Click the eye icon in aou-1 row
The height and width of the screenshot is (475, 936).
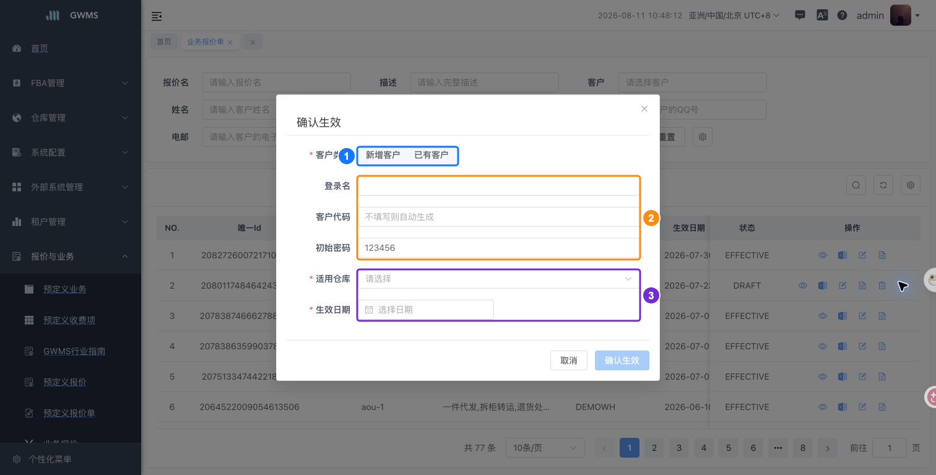823,407
